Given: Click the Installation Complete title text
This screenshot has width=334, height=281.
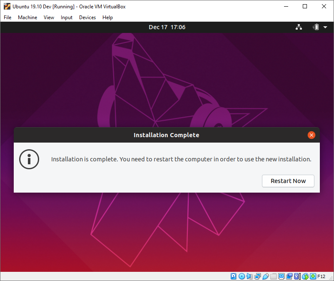Looking at the screenshot, I should tap(166, 135).
